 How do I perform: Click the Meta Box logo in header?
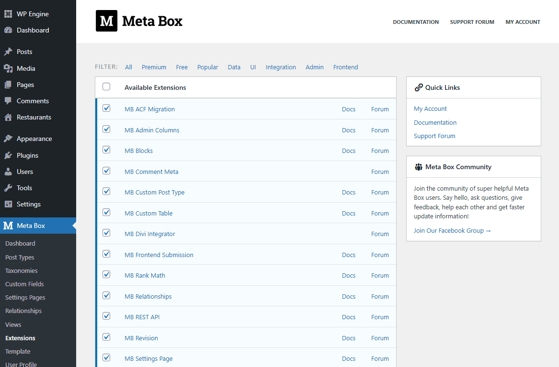coord(139,21)
